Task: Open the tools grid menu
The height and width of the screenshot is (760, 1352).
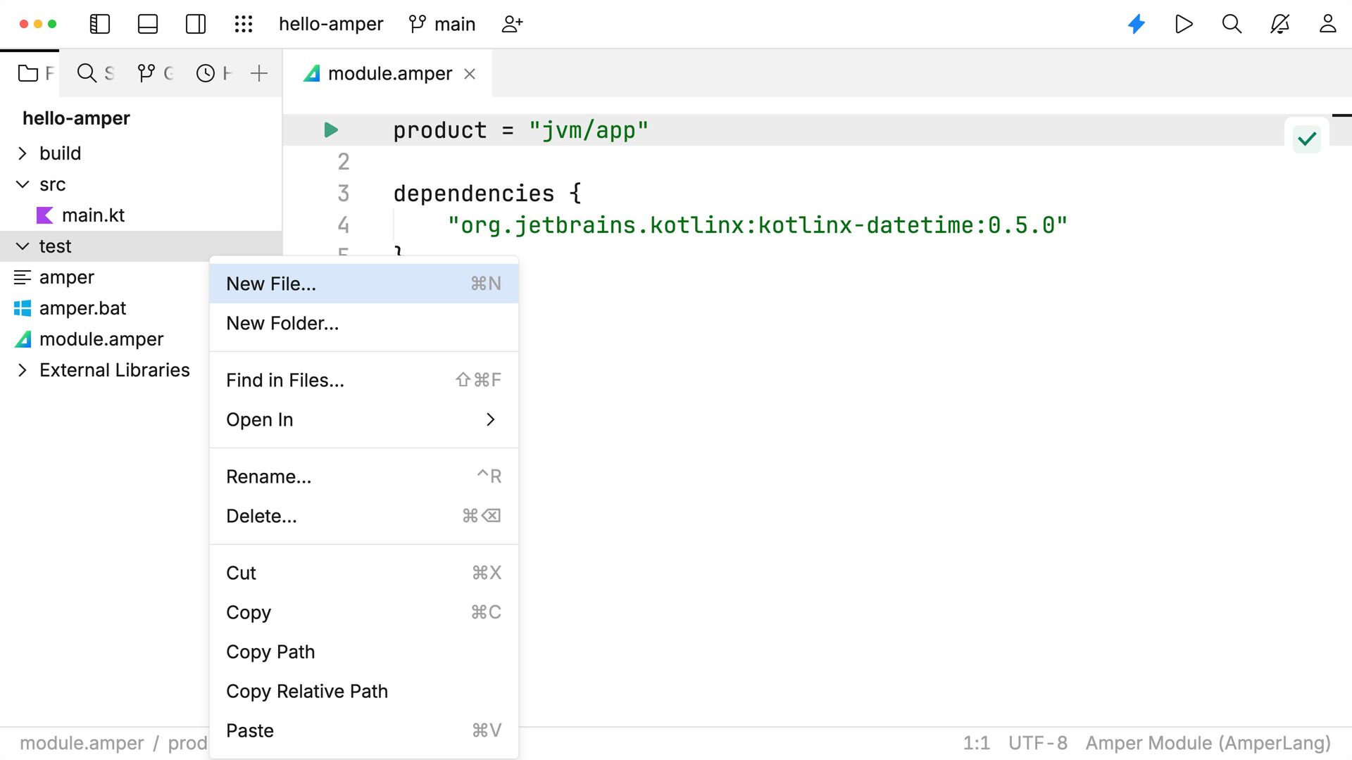Action: tap(244, 24)
